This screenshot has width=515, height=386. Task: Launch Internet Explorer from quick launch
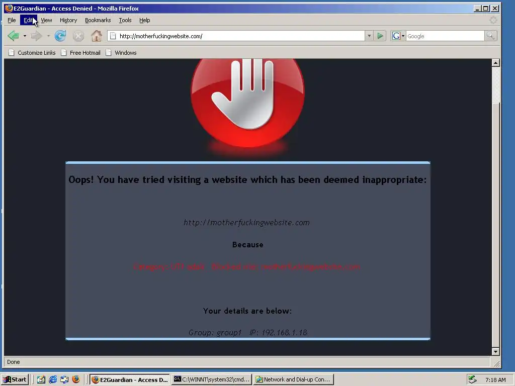(53, 379)
